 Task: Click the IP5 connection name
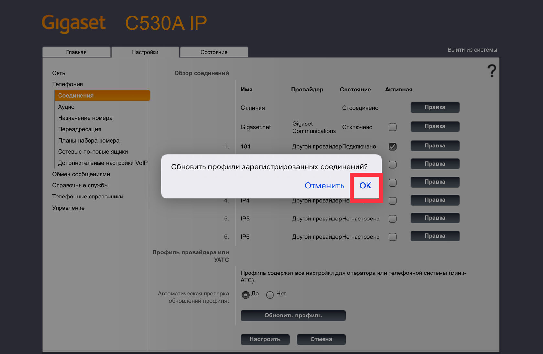coord(245,219)
